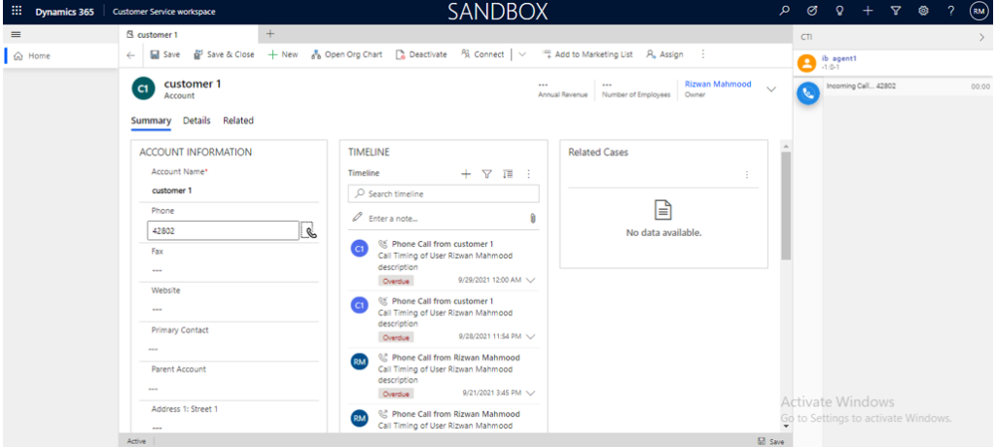
Task: Click the Phone input field with 42802
Action: coord(223,230)
